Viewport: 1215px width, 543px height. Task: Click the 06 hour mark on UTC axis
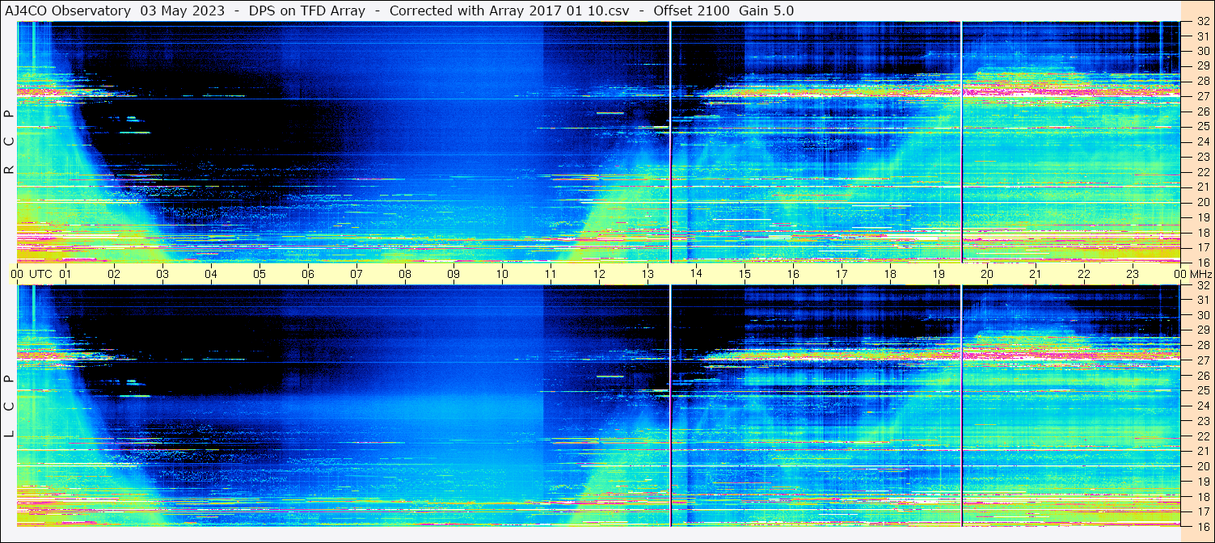tap(308, 274)
